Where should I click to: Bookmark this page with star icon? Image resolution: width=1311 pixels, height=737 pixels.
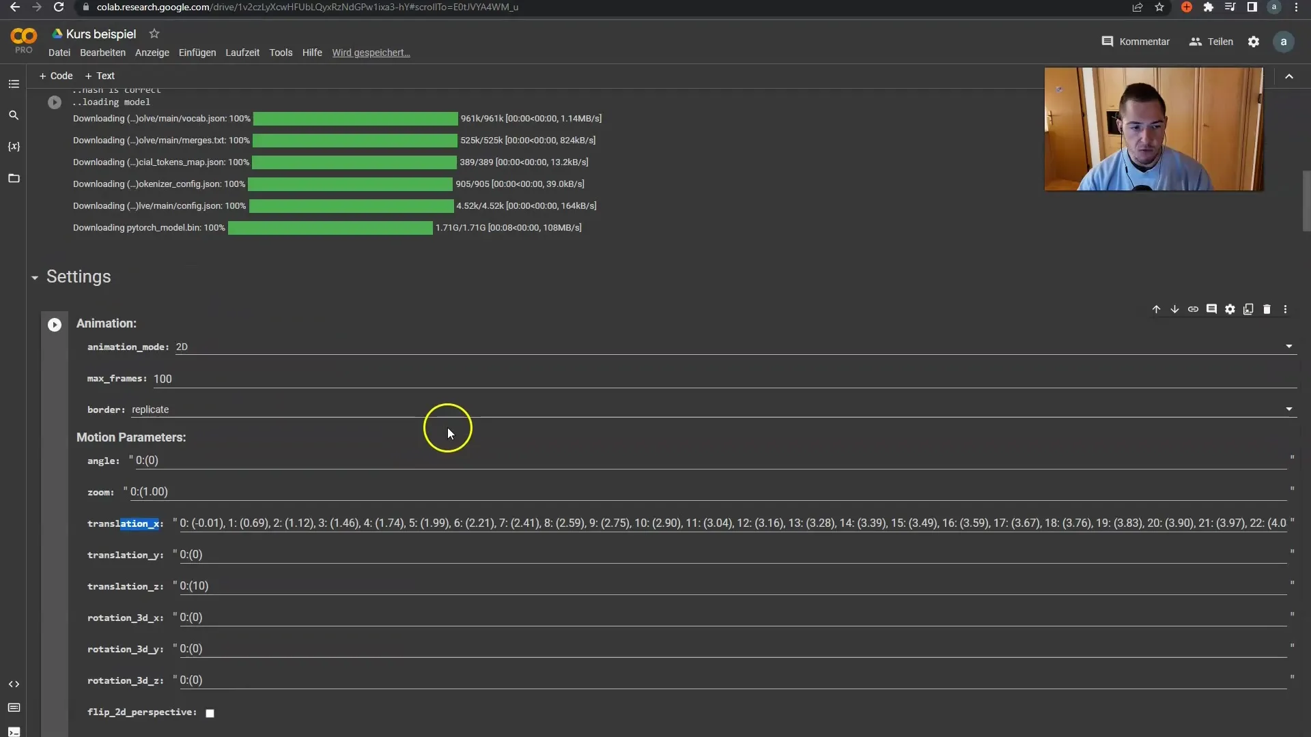click(1159, 7)
